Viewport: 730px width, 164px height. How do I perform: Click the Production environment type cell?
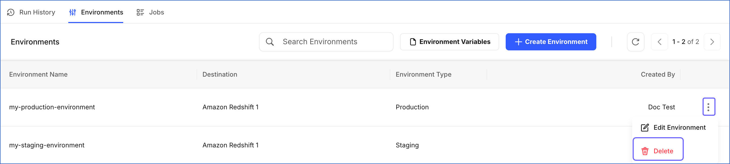pos(412,107)
